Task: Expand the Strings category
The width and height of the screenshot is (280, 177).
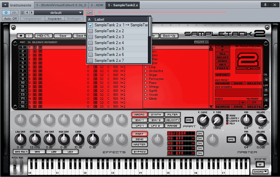Action: (x=146, y=87)
